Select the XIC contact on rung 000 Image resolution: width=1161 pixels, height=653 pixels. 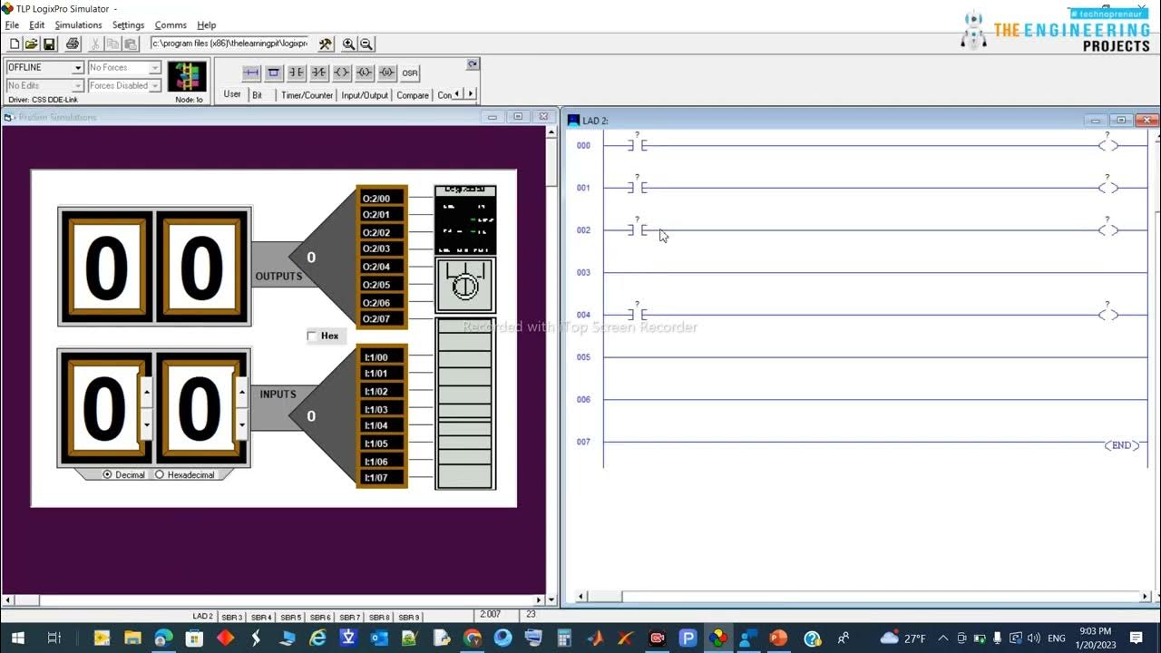click(x=637, y=145)
